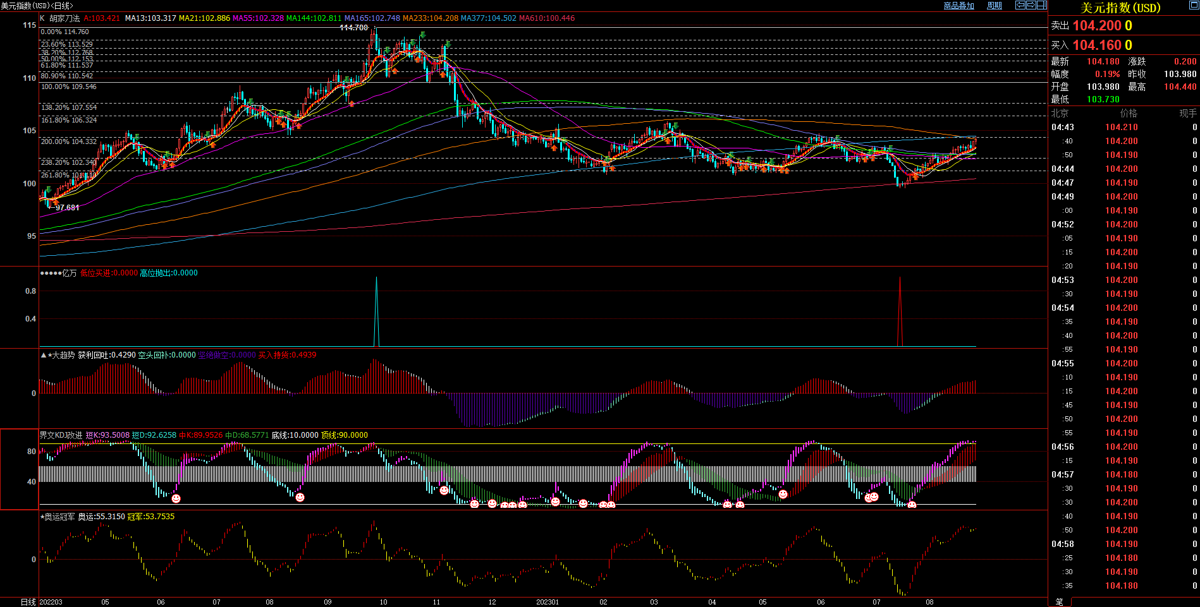Click the 日线 period label at bottom left
Viewport: 1200px width, 607px height.
click(28, 602)
